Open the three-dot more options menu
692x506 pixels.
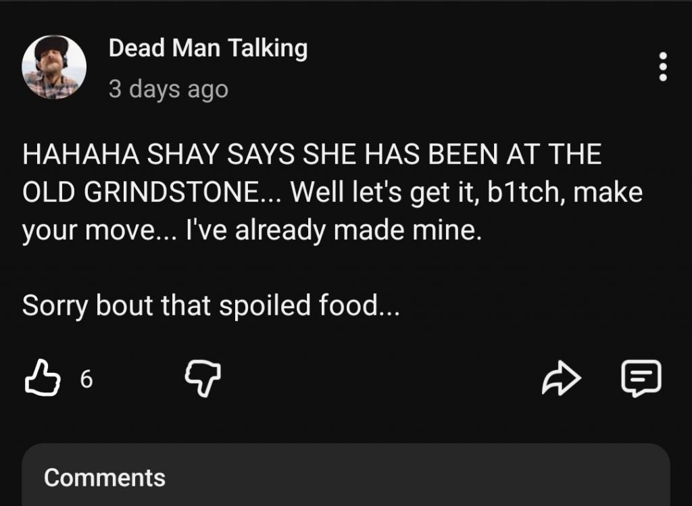click(663, 68)
